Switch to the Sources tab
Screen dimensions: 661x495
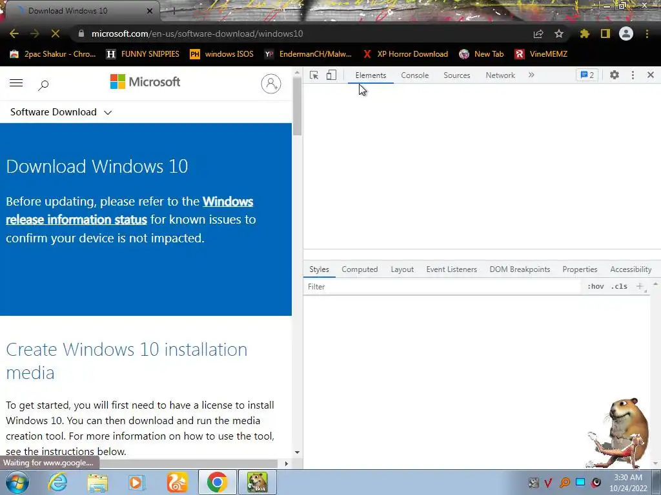(456, 75)
